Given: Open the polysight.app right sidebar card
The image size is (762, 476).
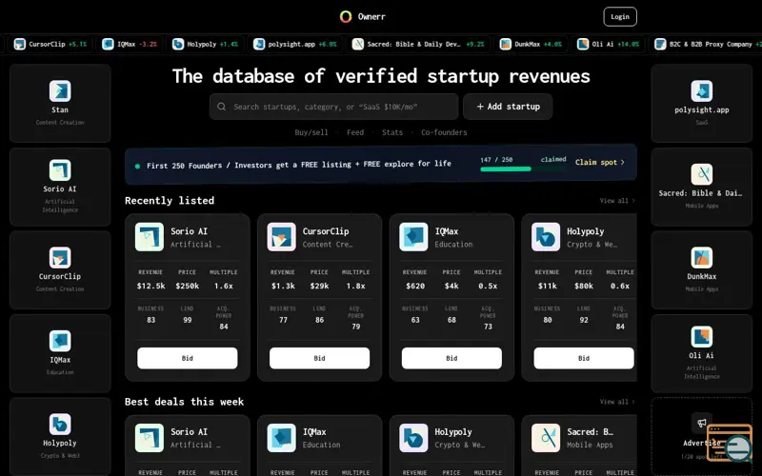Looking at the screenshot, I should (702, 103).
